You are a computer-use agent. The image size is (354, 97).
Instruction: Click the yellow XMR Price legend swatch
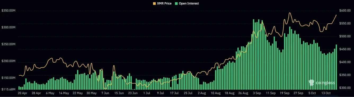pyautogui.click(x=155, y=3)
